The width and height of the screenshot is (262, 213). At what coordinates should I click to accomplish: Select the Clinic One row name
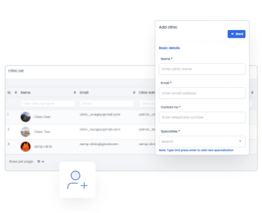(42, 117)
